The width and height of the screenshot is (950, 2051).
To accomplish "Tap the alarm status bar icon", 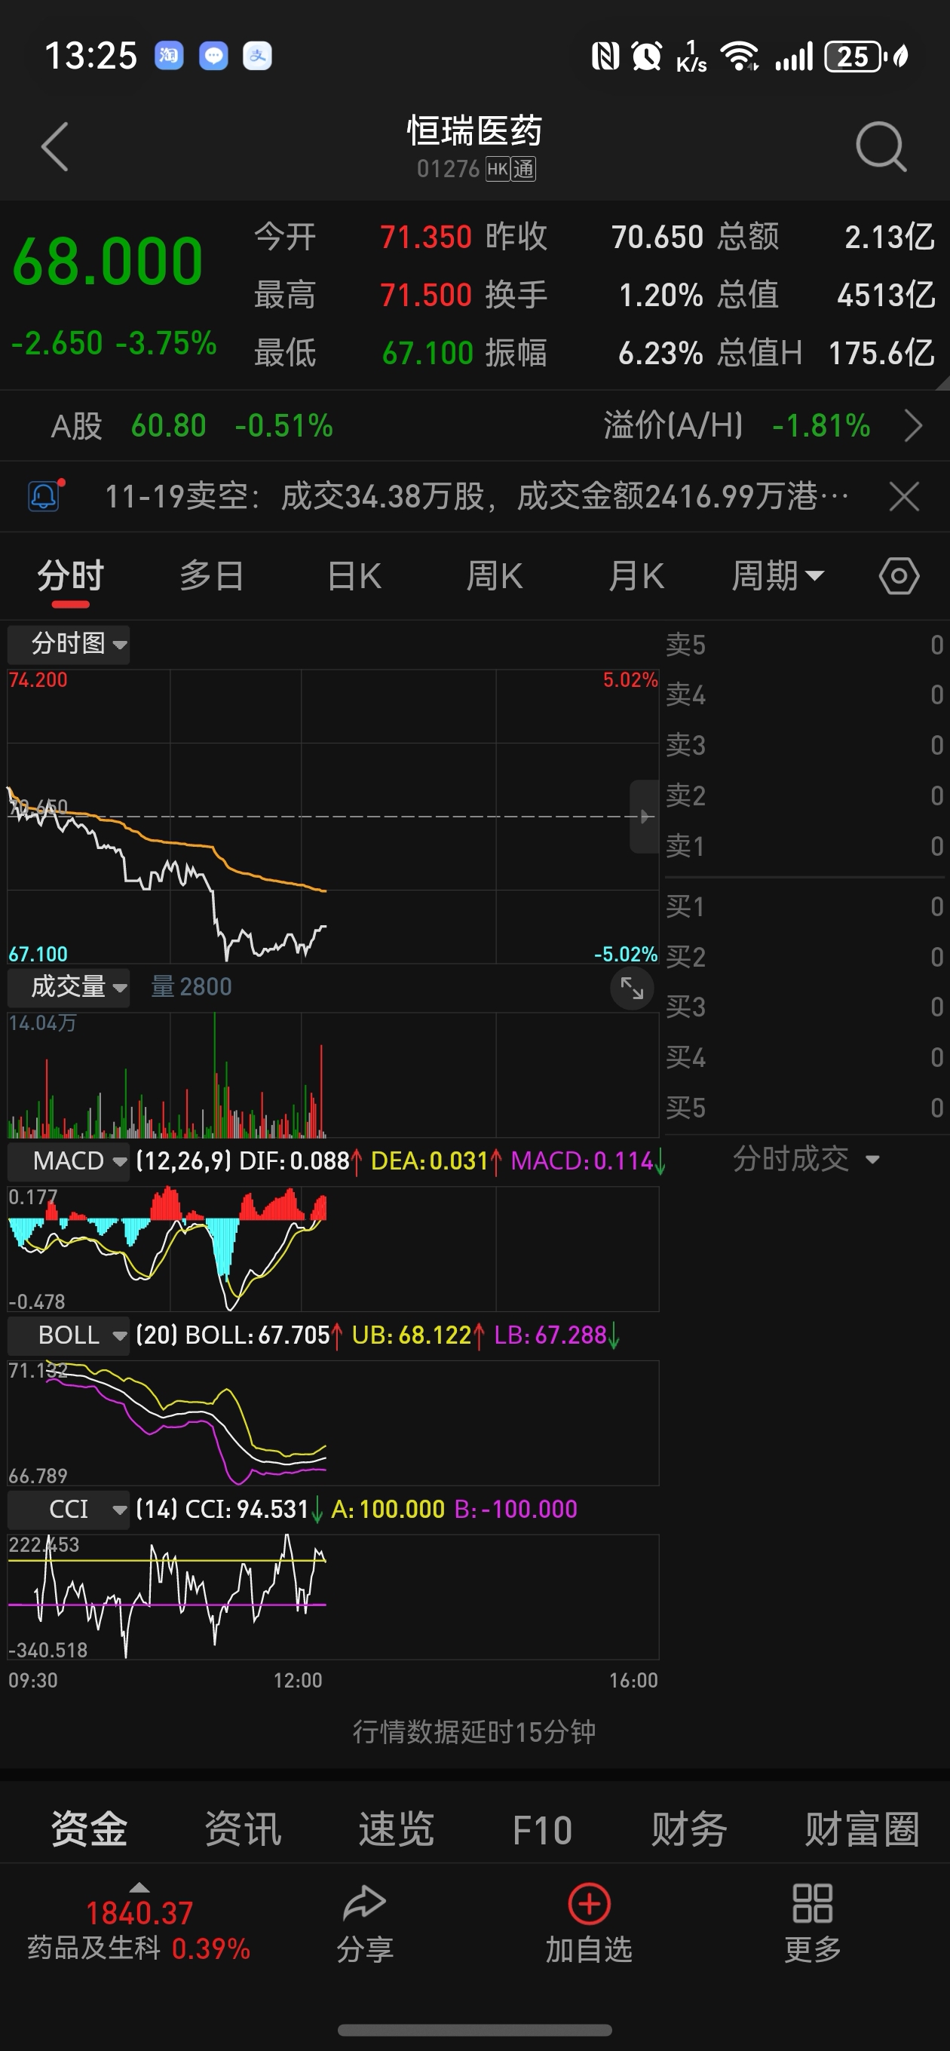I will tap(647, 57).
